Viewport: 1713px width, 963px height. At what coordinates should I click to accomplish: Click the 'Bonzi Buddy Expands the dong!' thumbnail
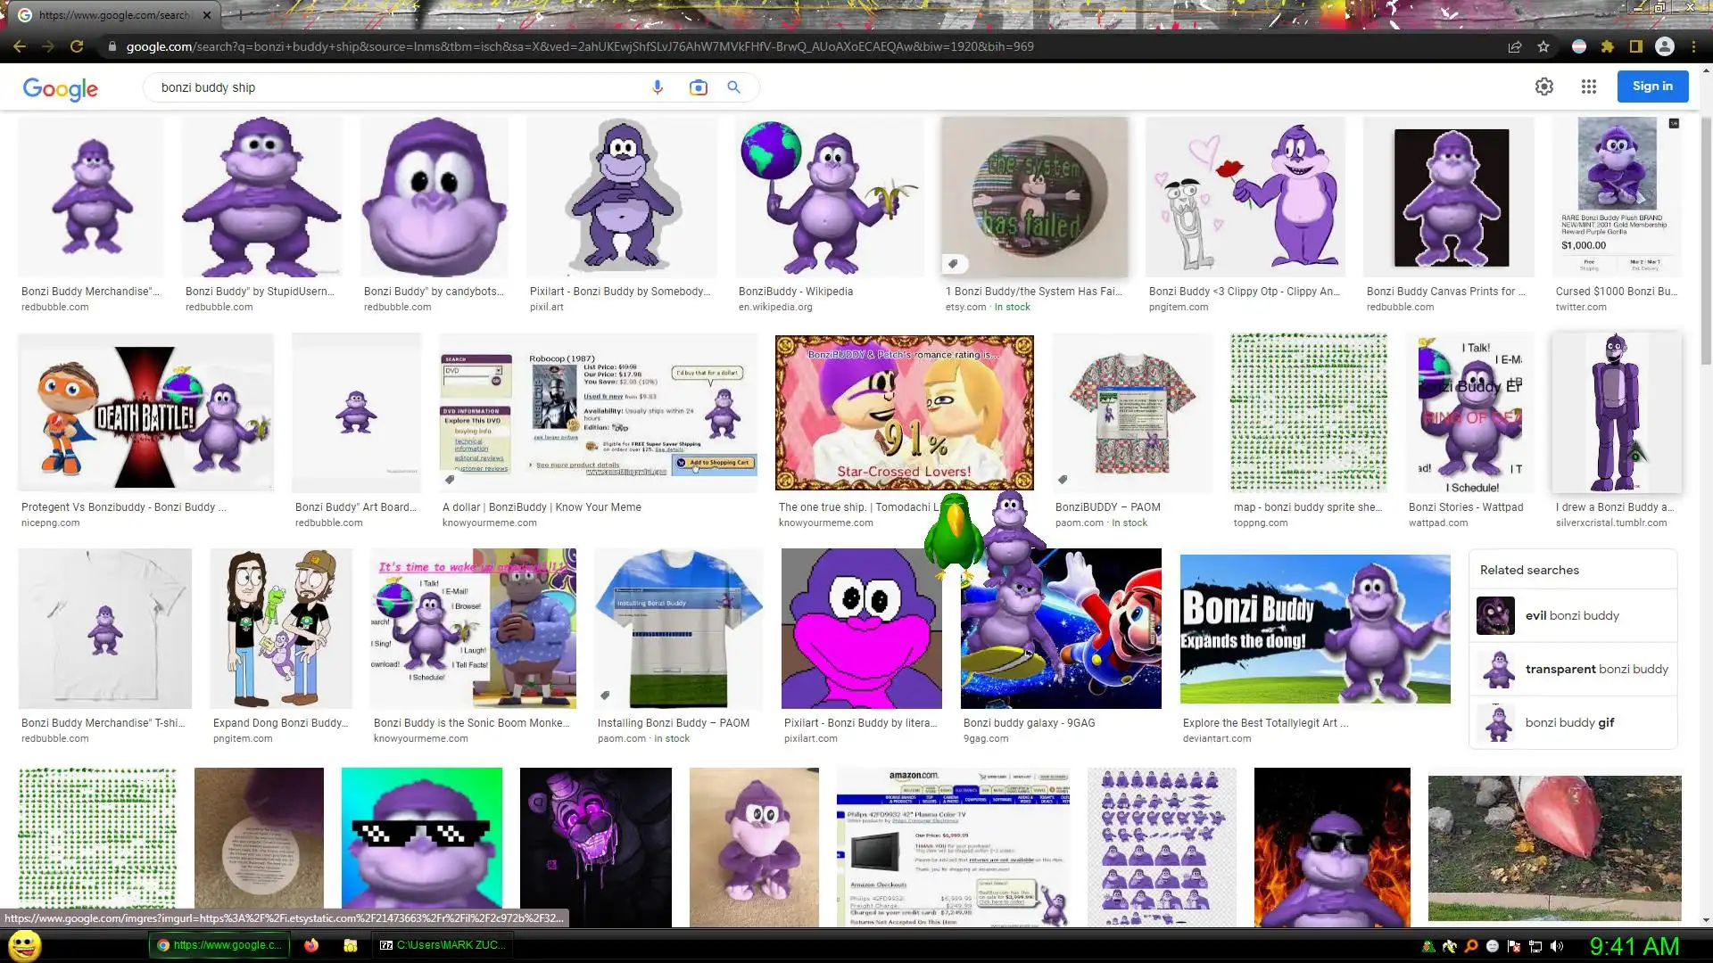click(x=1314, y=629)
